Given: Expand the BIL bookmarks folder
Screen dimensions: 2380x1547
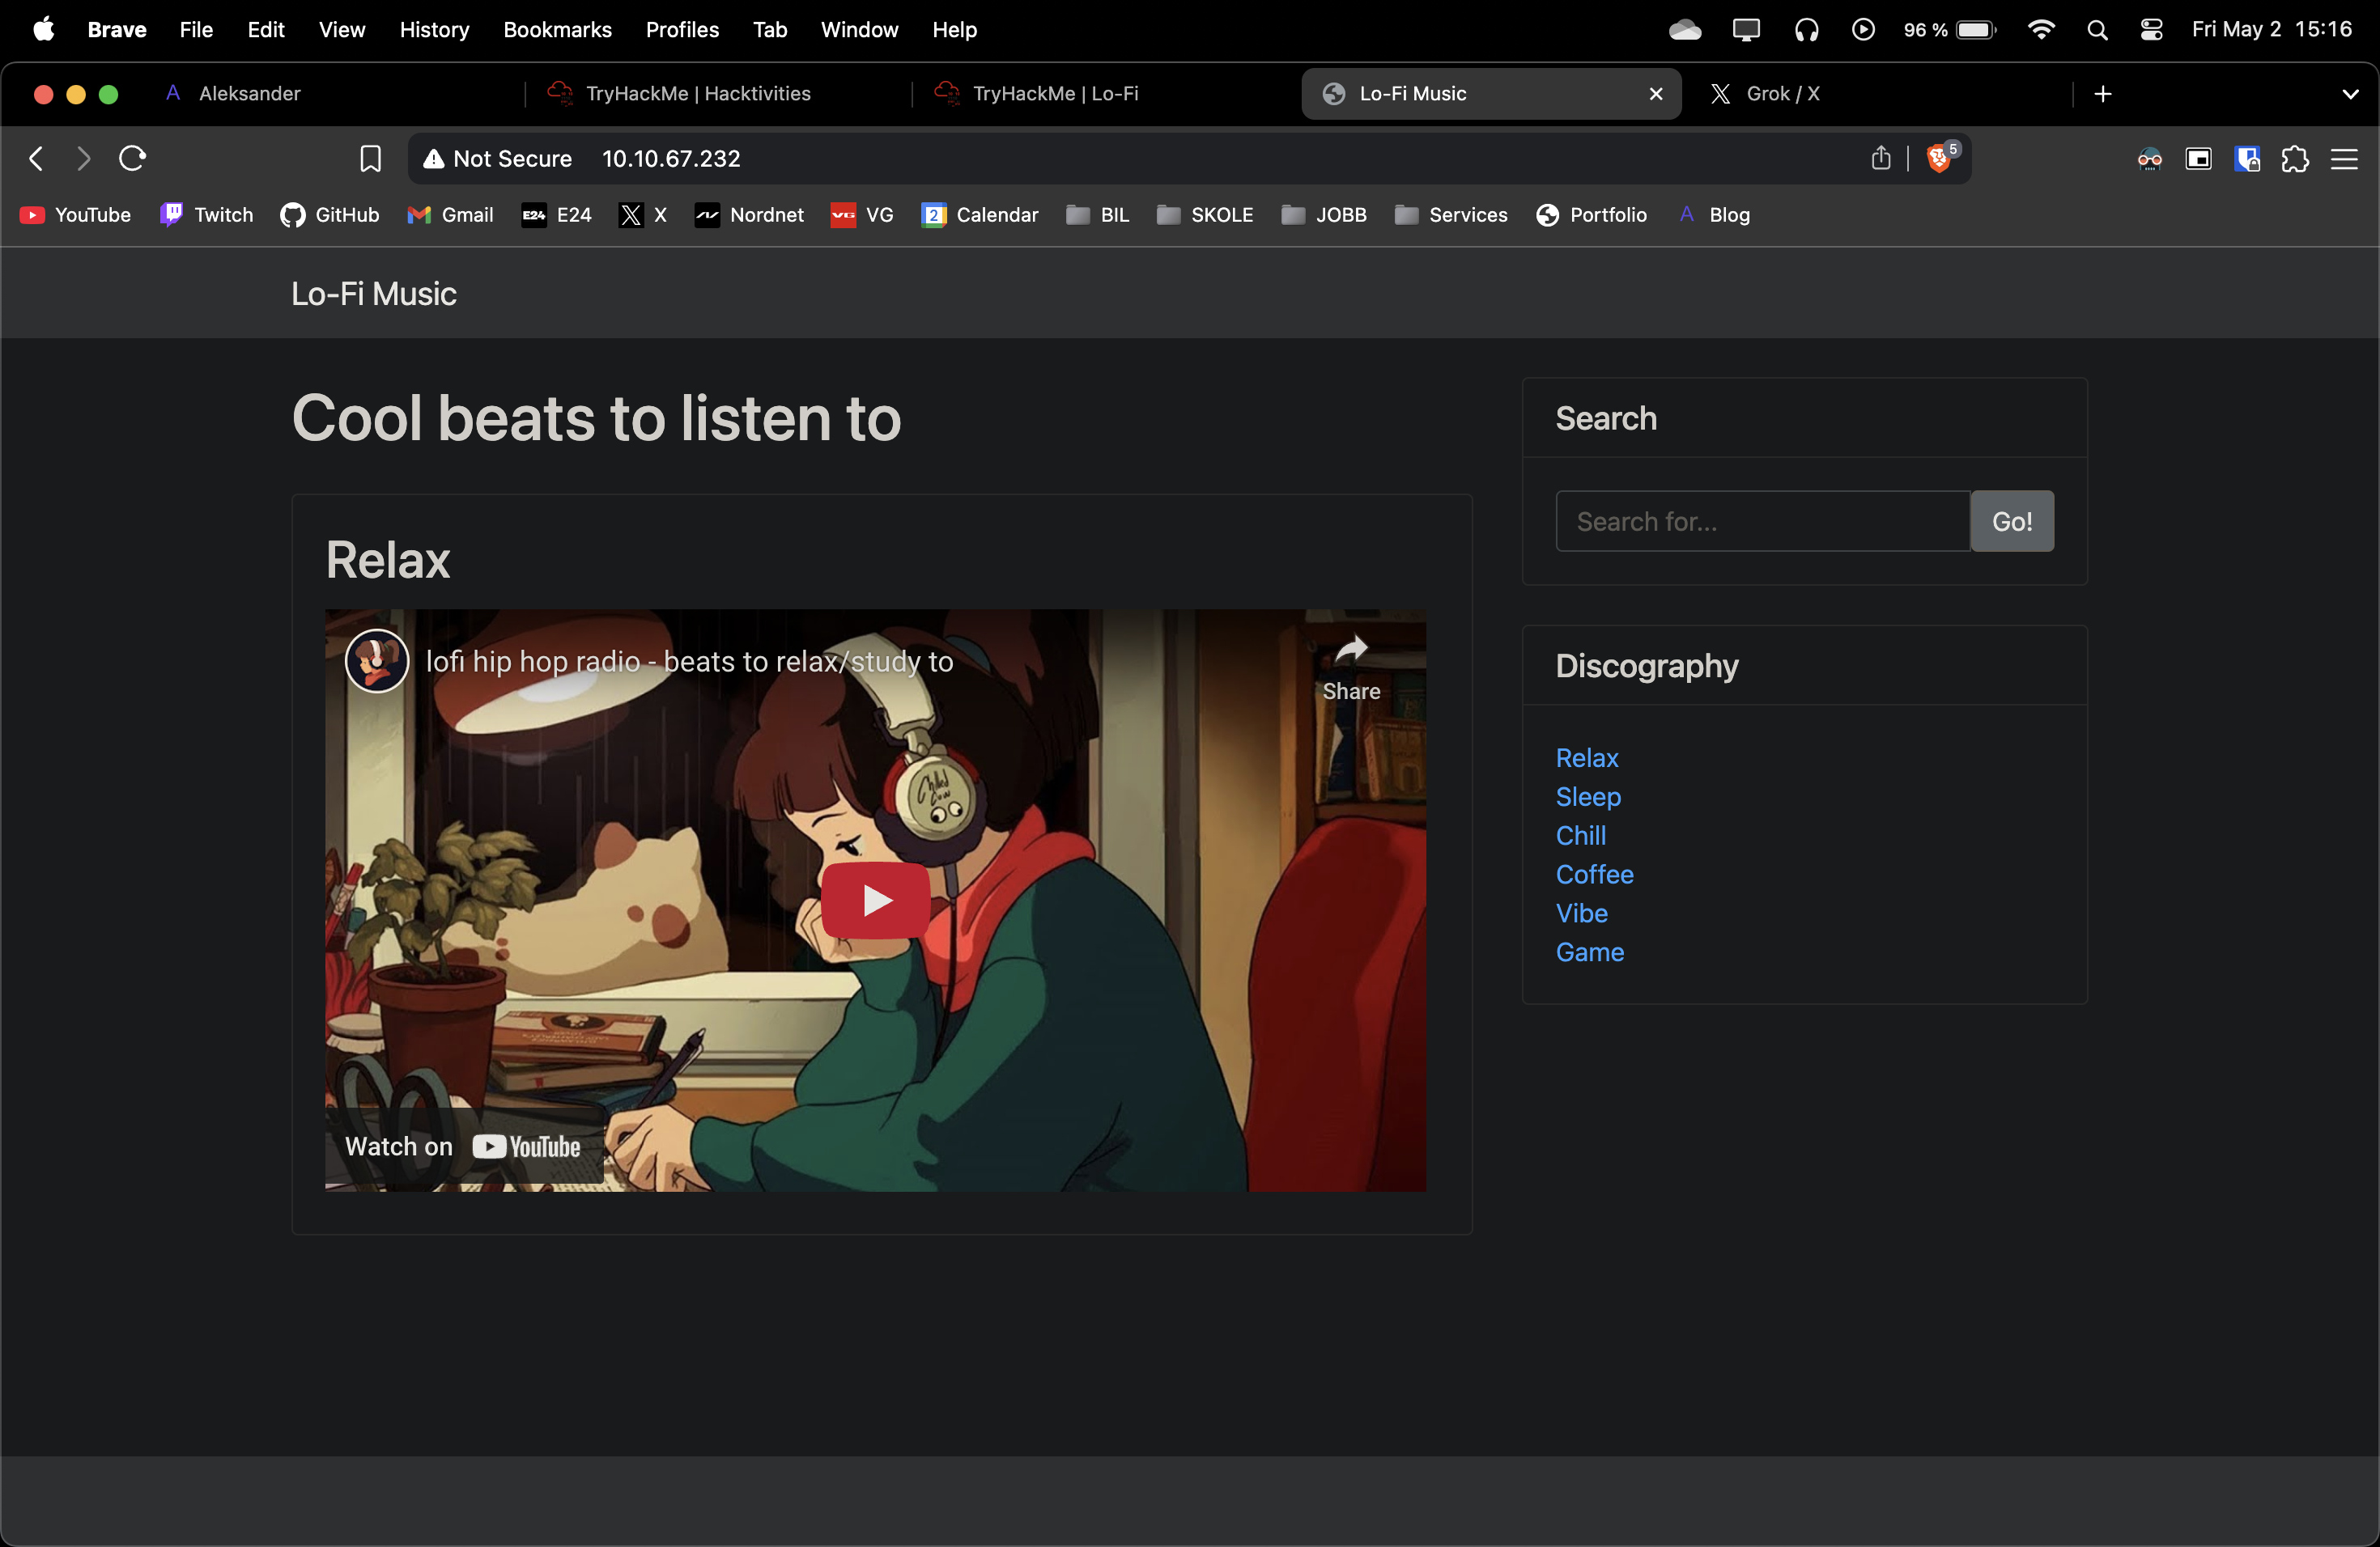Looking at the screenshot, I should click(1097, 215).
